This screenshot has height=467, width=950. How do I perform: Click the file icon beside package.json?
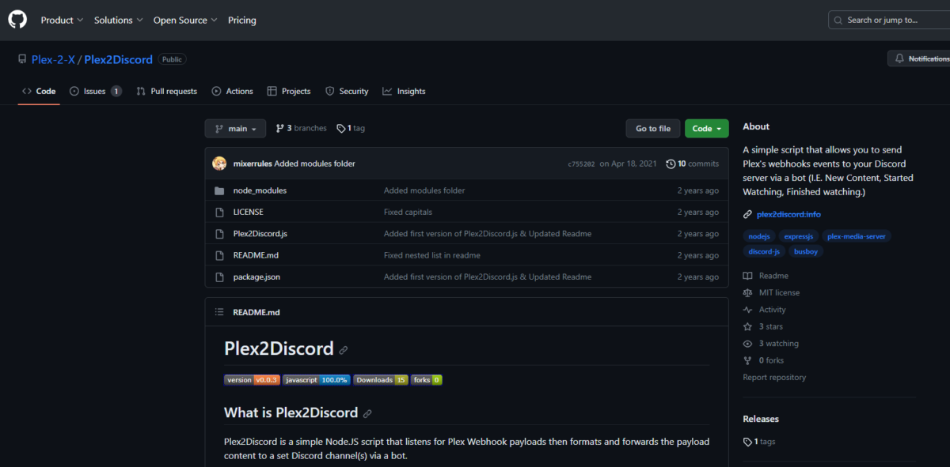point(219,277)
